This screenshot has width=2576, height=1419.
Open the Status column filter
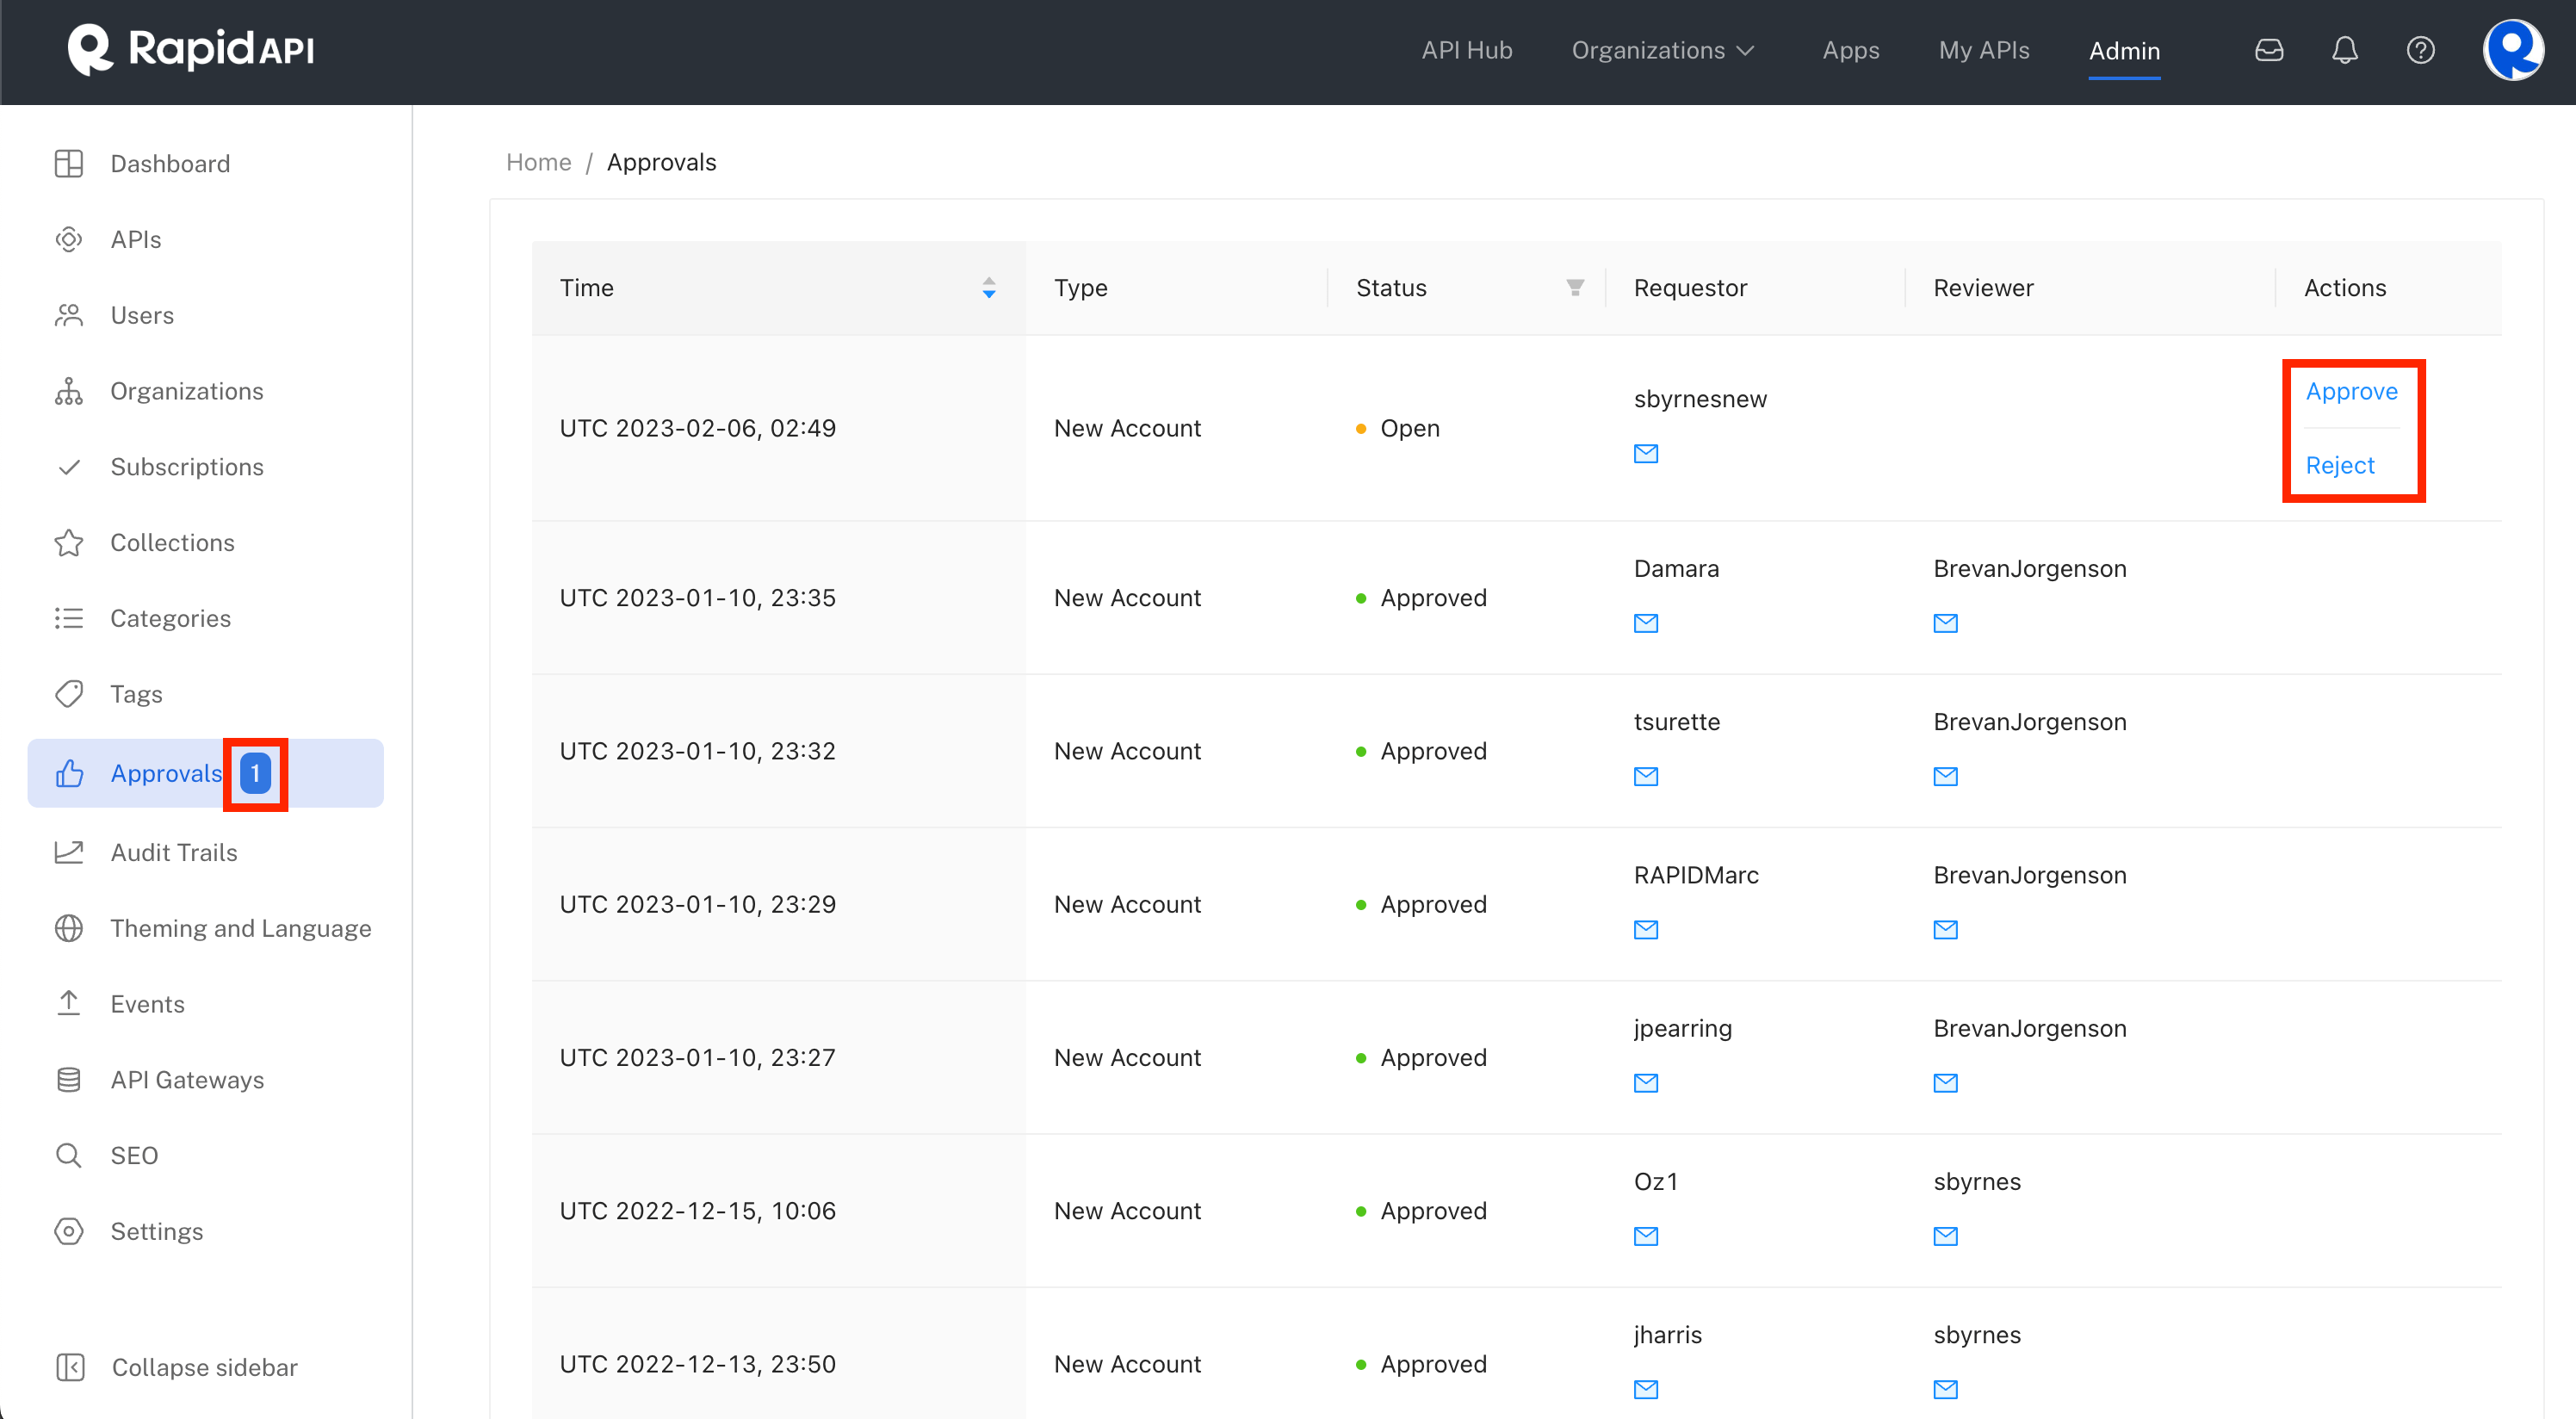tap(1574, 288)
